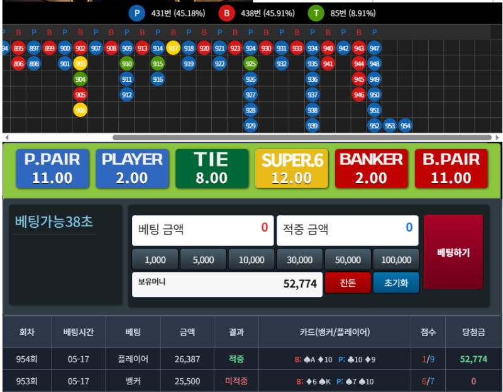
Task: Click yellow marker numbered 906
Action: click(80, 109)
